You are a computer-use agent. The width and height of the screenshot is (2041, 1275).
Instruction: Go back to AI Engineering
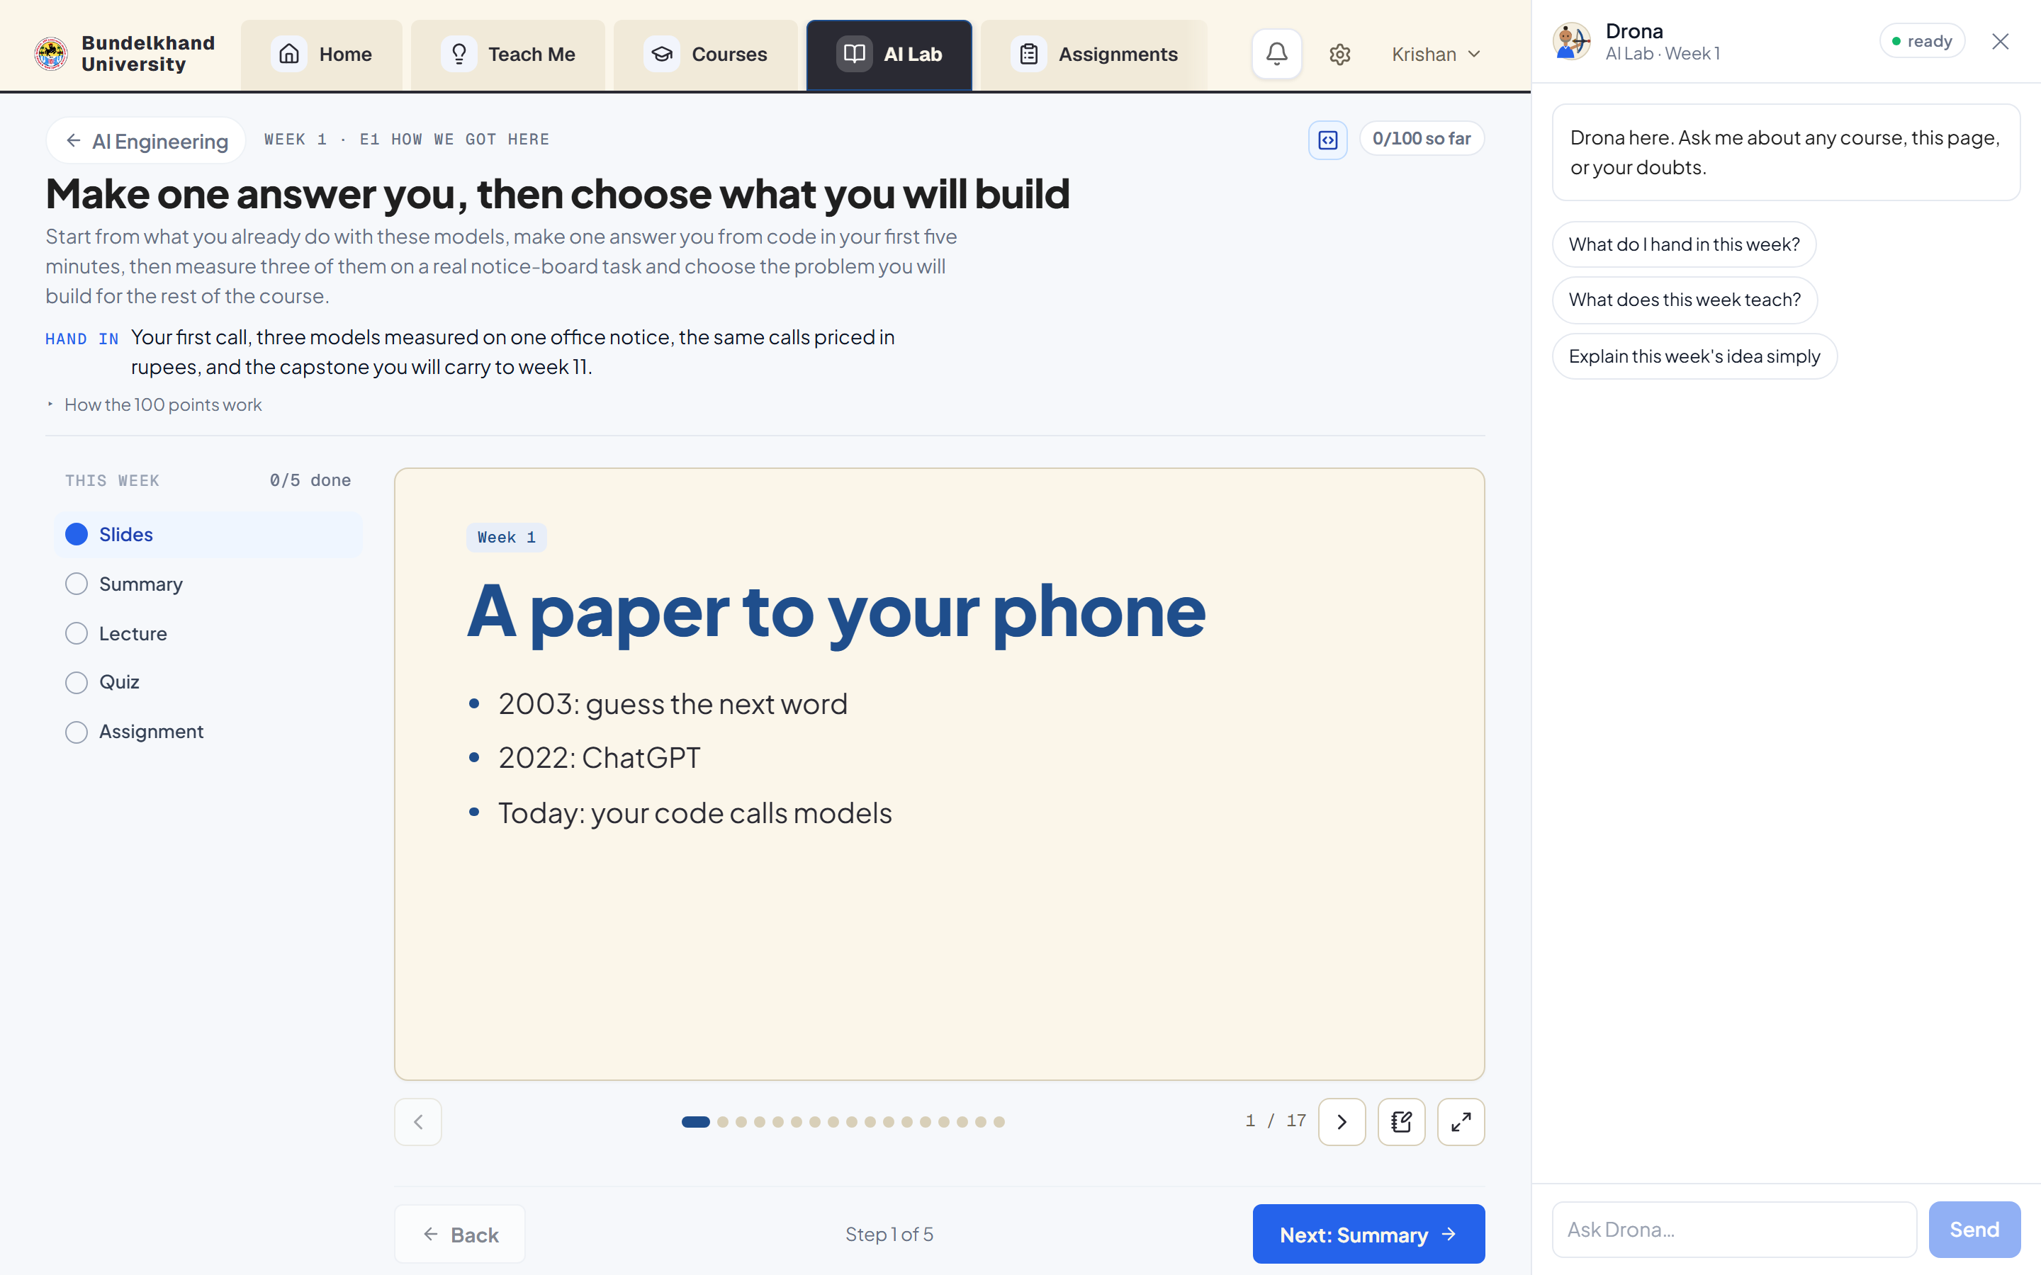pos(146,141)
